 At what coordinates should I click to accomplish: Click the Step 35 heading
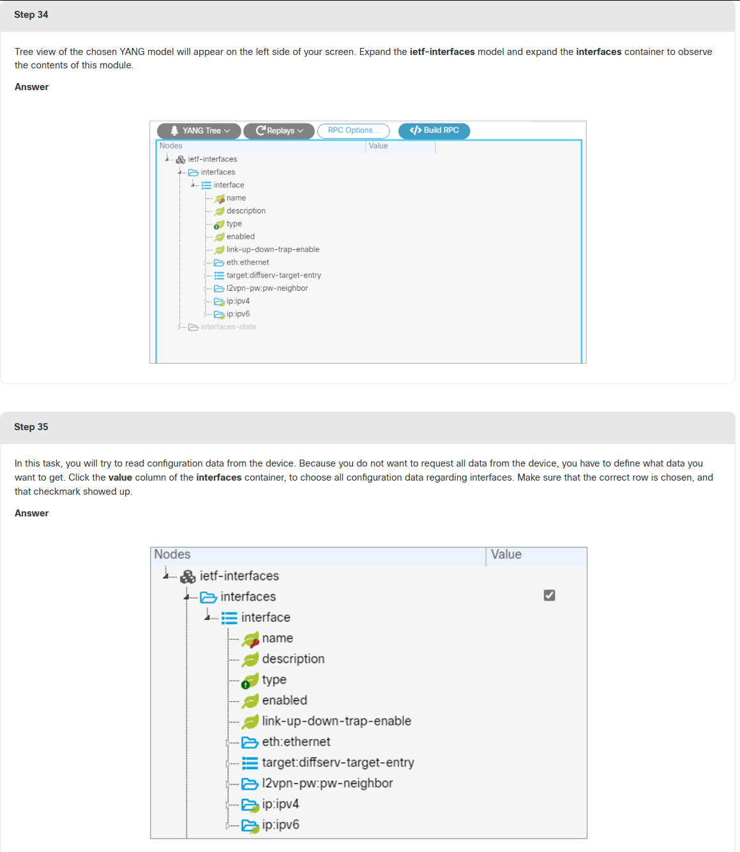tap(31, 427)
